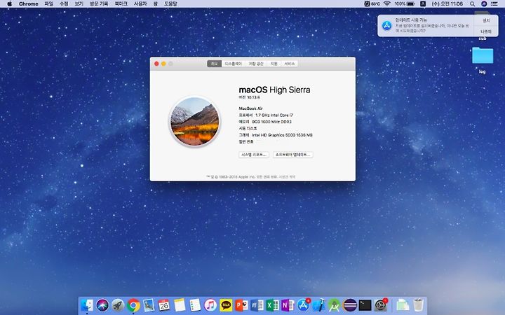Switch to the 디스플레이 tab
Image resolution: width=505 pixels, height=315 pixels.
point(233,64)
